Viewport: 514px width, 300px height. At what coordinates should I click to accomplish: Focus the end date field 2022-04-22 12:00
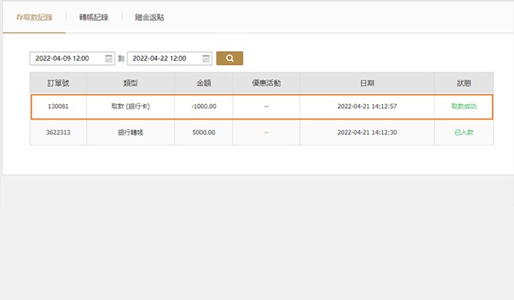(169, 59)
